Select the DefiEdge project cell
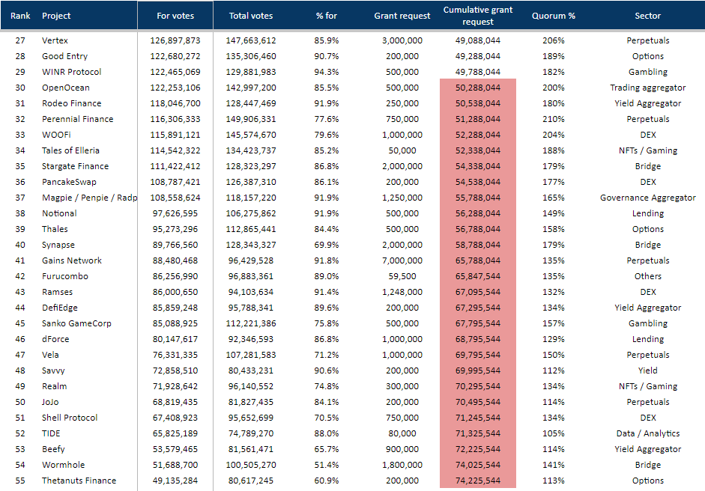Screen dimensions: 705x491 60,308
